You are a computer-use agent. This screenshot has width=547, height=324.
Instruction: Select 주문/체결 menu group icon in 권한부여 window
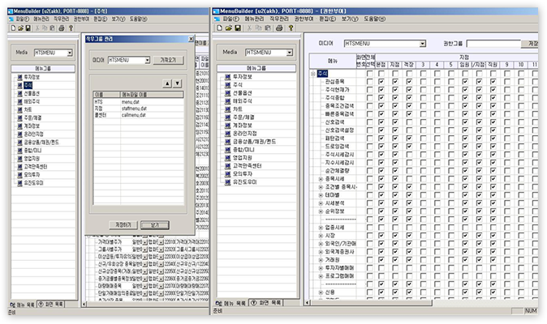228,117
